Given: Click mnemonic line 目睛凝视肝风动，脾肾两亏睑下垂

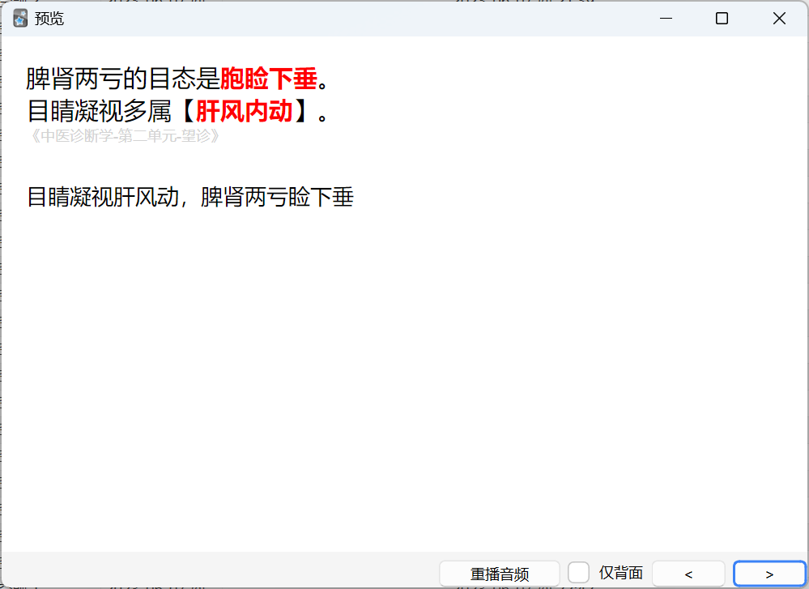Looking at the screenshot, I should pos(190,197).
